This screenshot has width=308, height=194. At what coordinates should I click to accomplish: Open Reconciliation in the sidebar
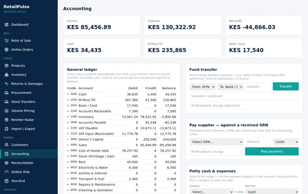pos(29,163)
